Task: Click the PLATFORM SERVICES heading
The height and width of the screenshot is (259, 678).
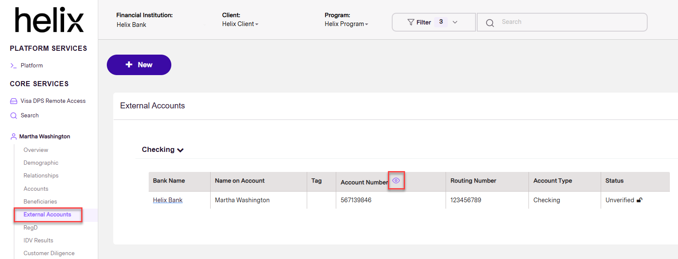Action: point(48,49)
